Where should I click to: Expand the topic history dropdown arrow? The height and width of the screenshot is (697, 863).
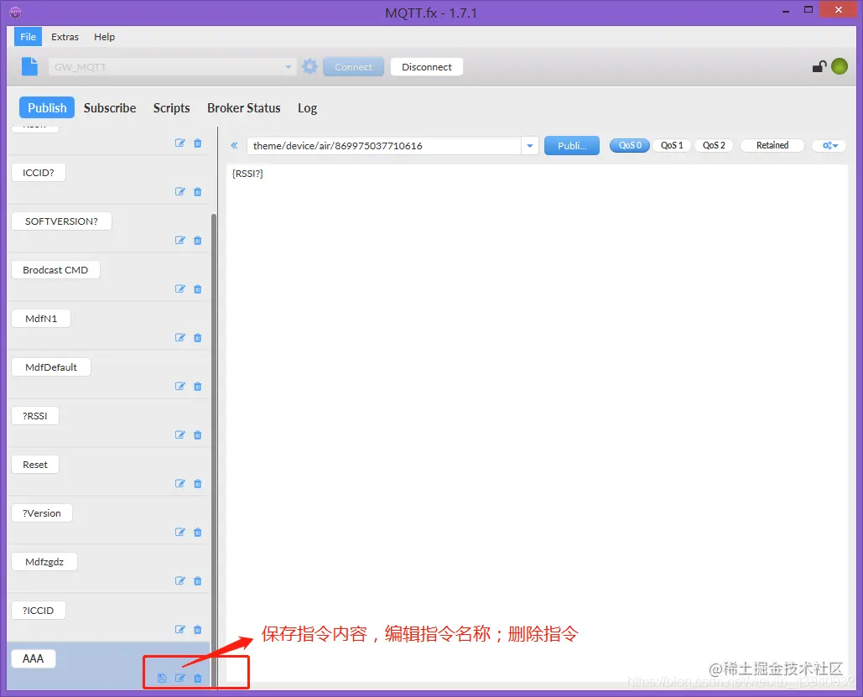click(529, 146)
